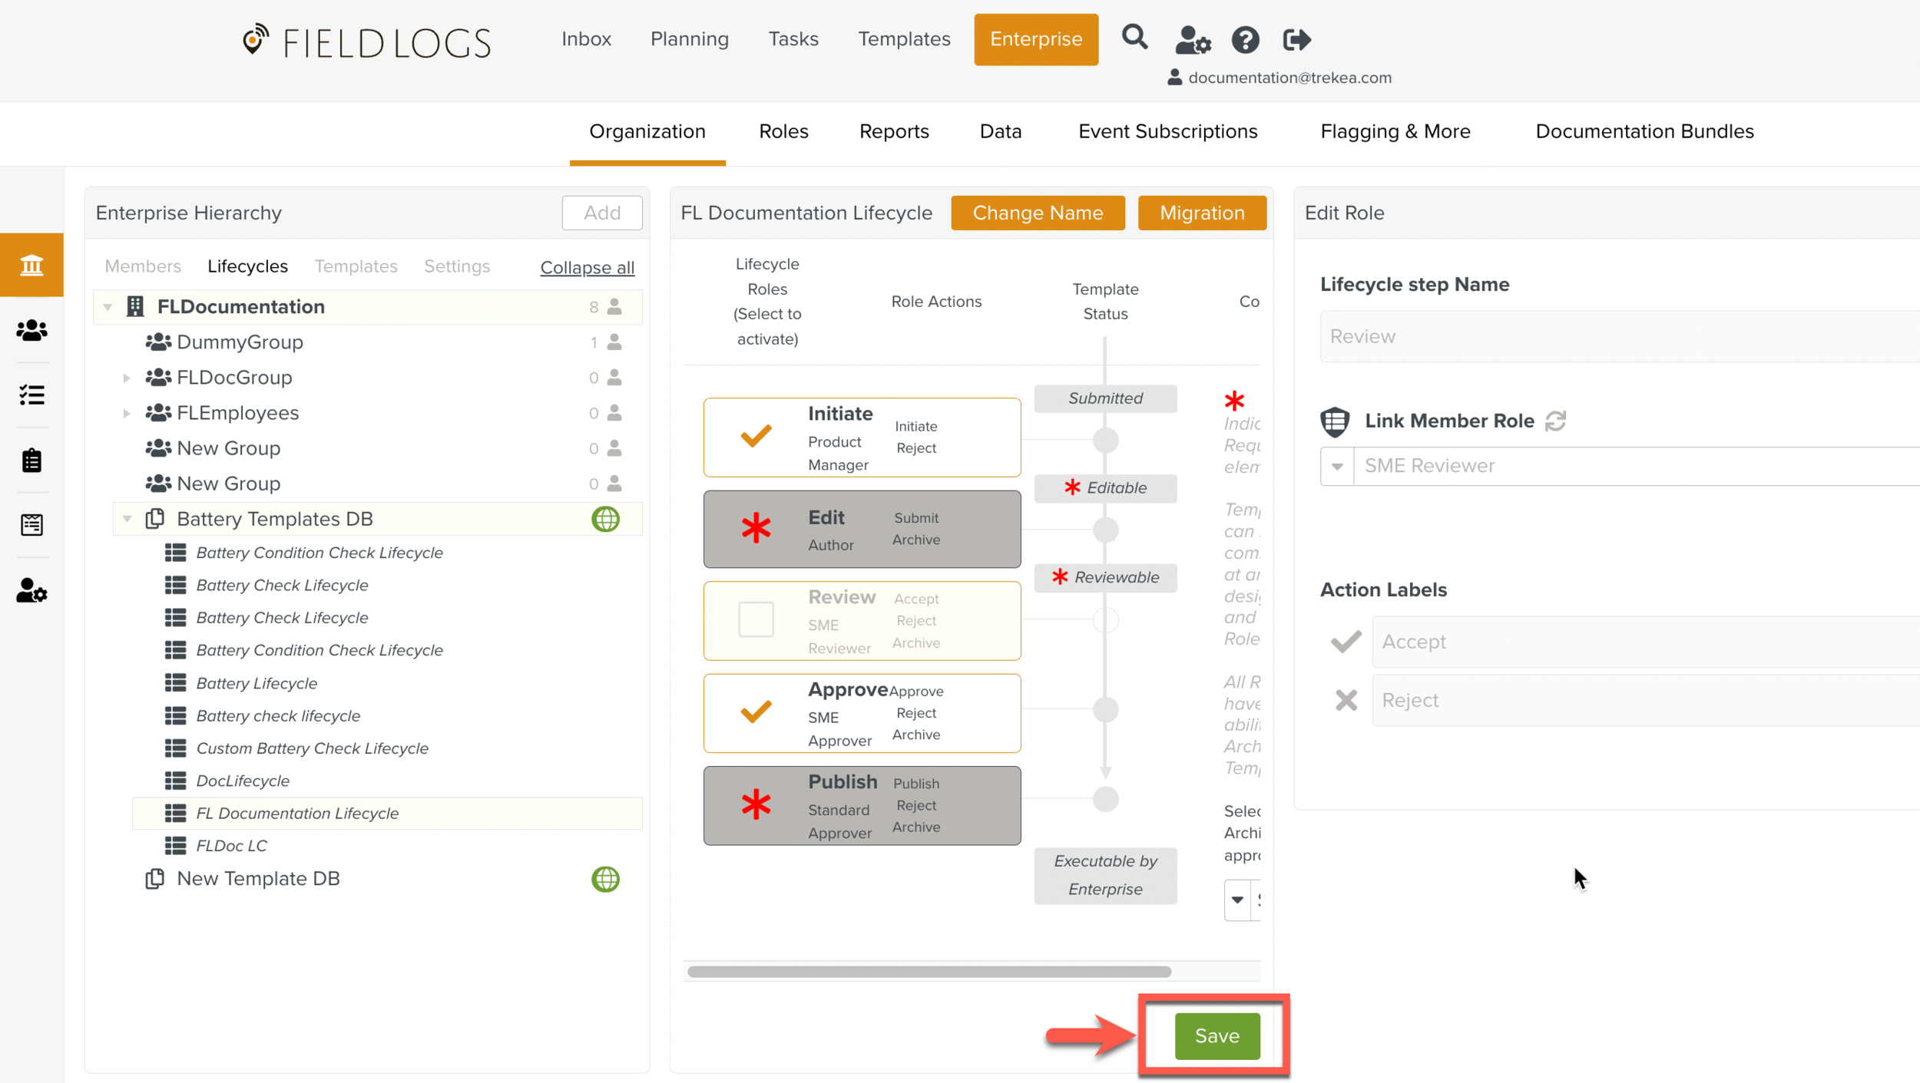Click the Change Name button

[1038, 213]
